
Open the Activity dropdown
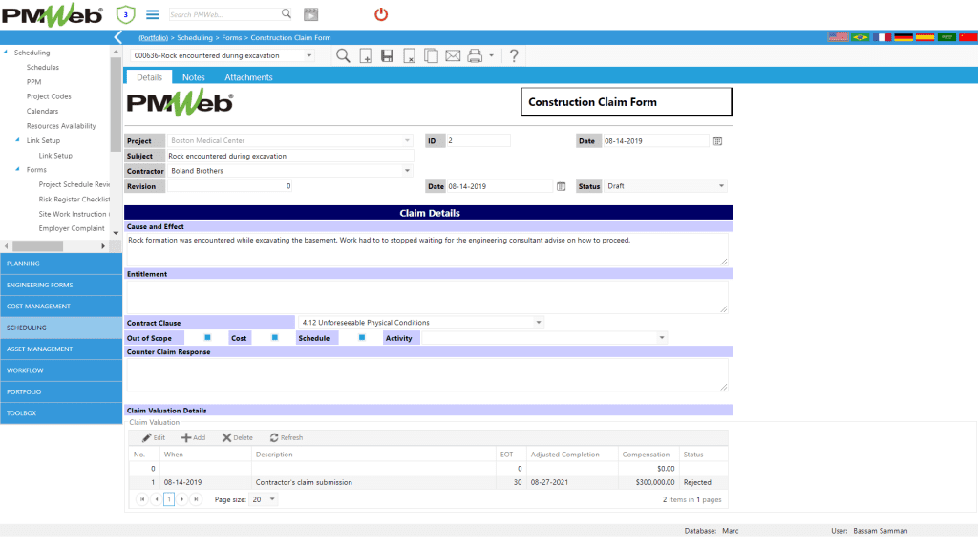662,338
